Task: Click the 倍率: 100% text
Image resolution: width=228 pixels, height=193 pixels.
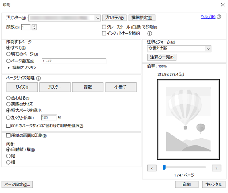Action: coord(157,66)
